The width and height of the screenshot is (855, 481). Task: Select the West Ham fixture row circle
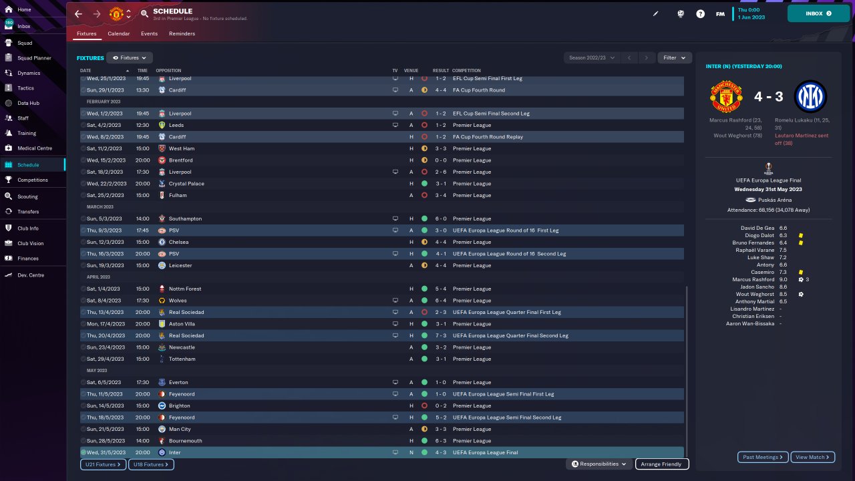(83, 148)
